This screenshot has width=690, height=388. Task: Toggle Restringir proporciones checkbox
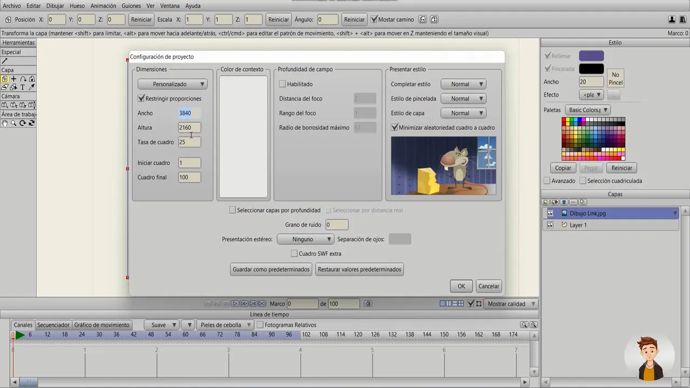click(141, 99)
